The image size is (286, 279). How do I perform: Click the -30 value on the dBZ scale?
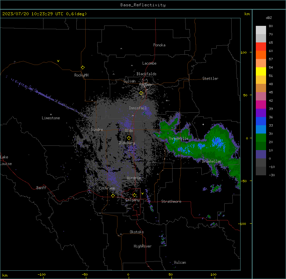coord(272,175)
